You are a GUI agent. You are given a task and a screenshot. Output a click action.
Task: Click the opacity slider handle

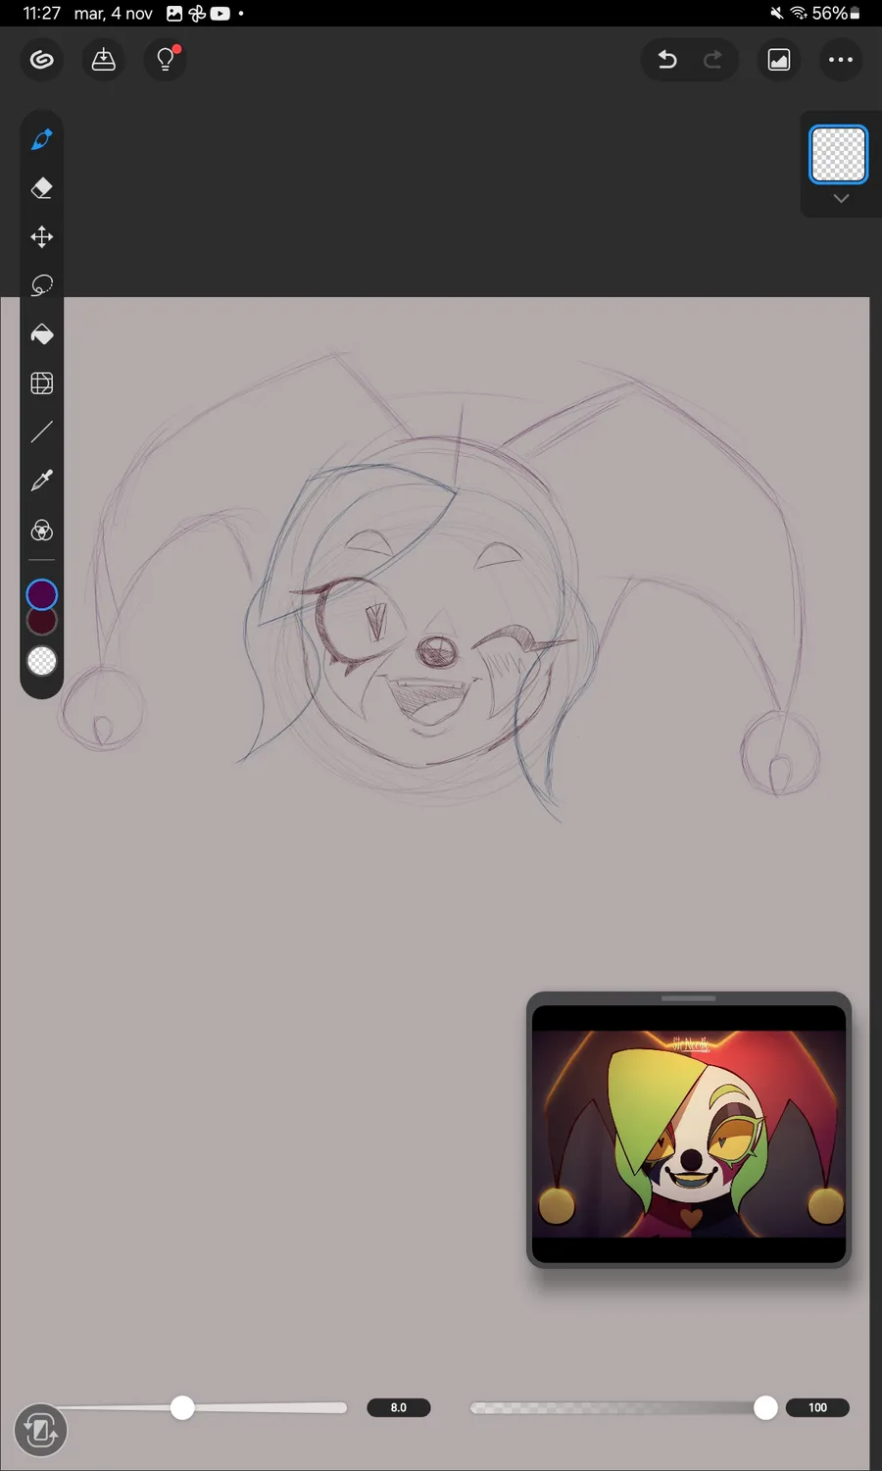click(x=765, y=1407)
